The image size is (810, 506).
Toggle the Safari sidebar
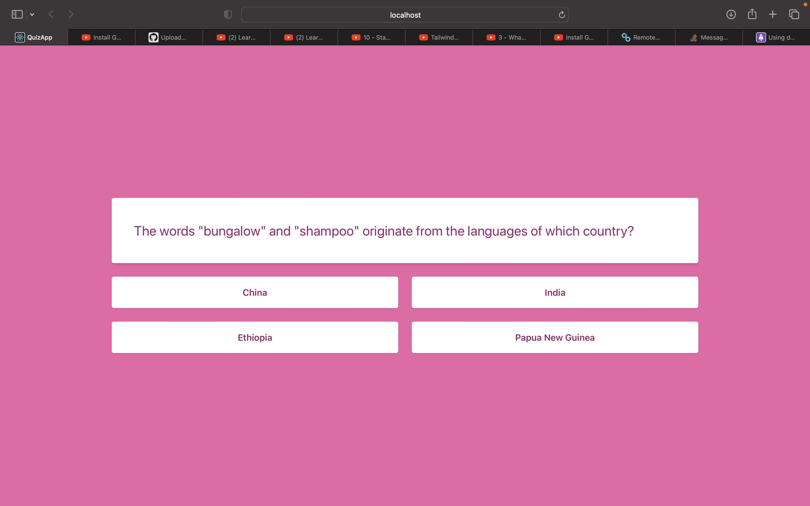17,14
